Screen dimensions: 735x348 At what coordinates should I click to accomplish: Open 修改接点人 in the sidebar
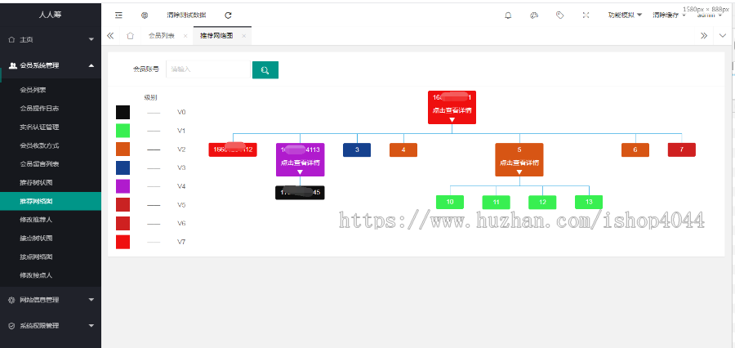pyautogui.click(x=36, y=275)
